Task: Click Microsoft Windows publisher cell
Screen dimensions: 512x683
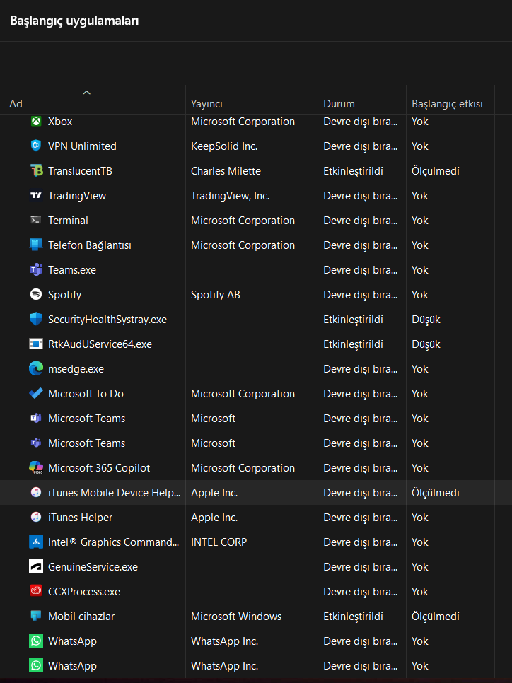Action: point(236,617)
